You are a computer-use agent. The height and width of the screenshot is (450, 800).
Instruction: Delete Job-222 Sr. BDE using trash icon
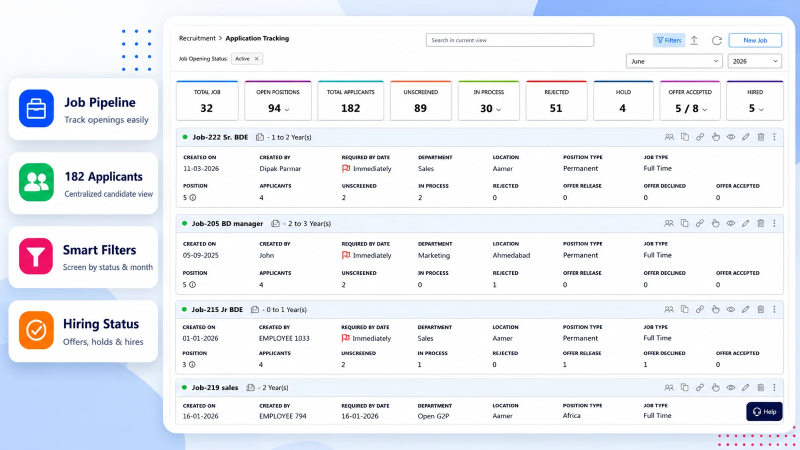coord(760,137)
